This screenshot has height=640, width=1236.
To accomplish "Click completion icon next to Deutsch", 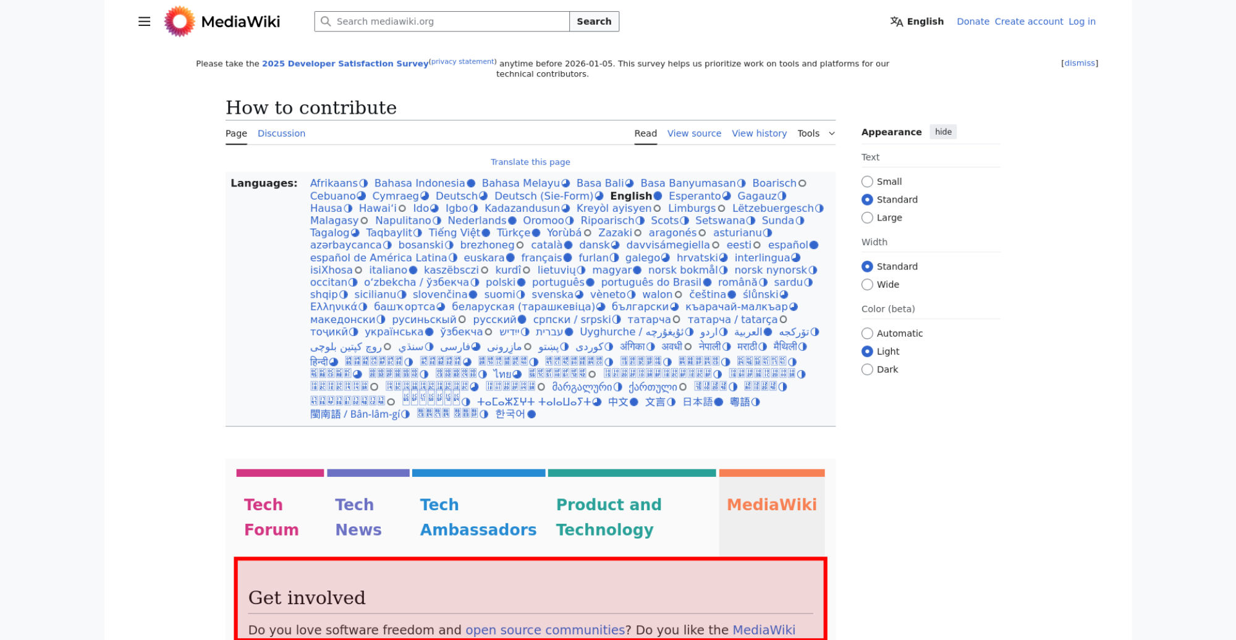I will coord(483,196).
